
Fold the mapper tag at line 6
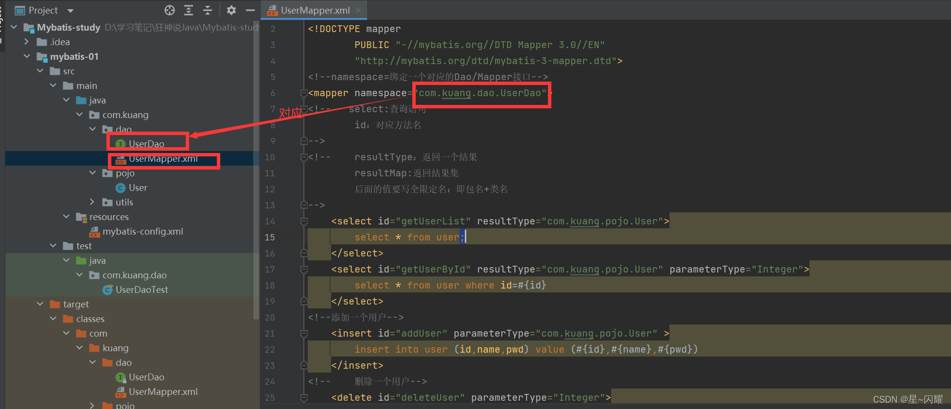pos(304,93)
